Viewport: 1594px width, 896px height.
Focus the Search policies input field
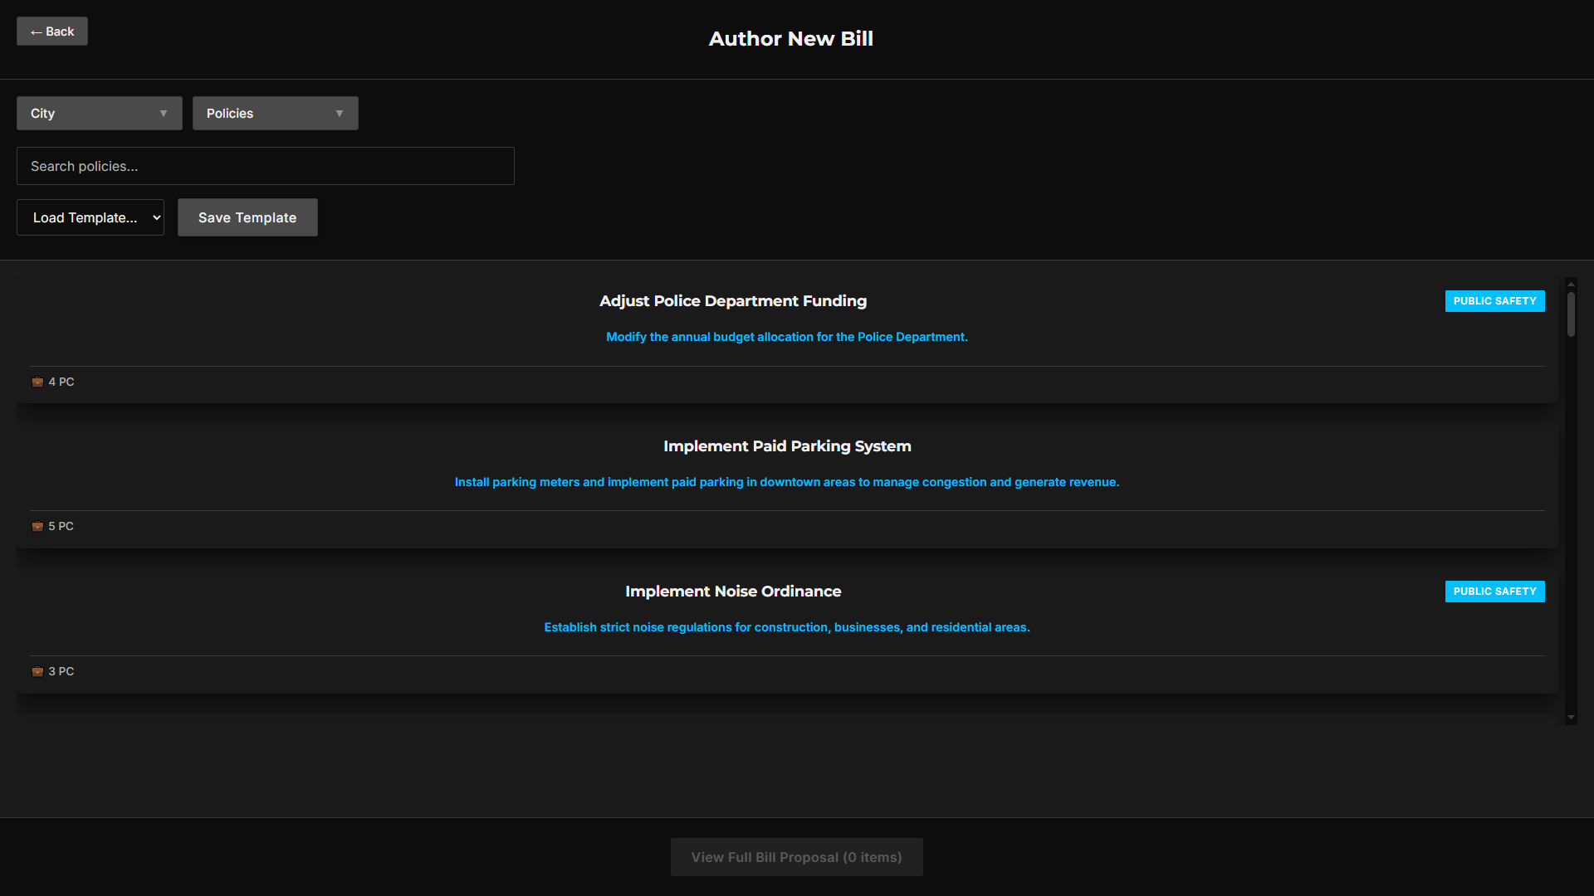tap(265, 166)
